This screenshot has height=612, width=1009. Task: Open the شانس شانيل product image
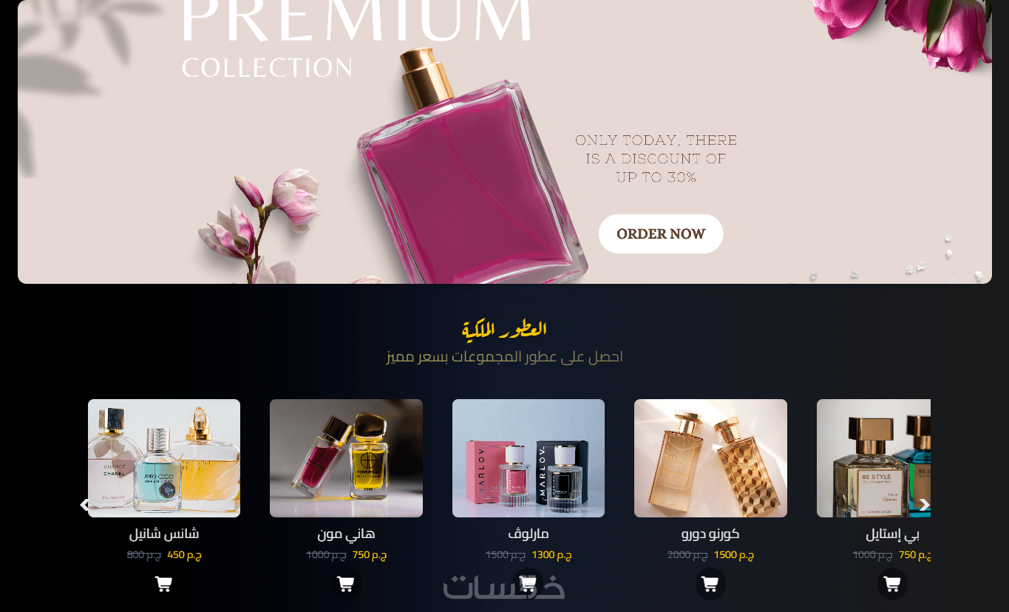tap(164, 458)
